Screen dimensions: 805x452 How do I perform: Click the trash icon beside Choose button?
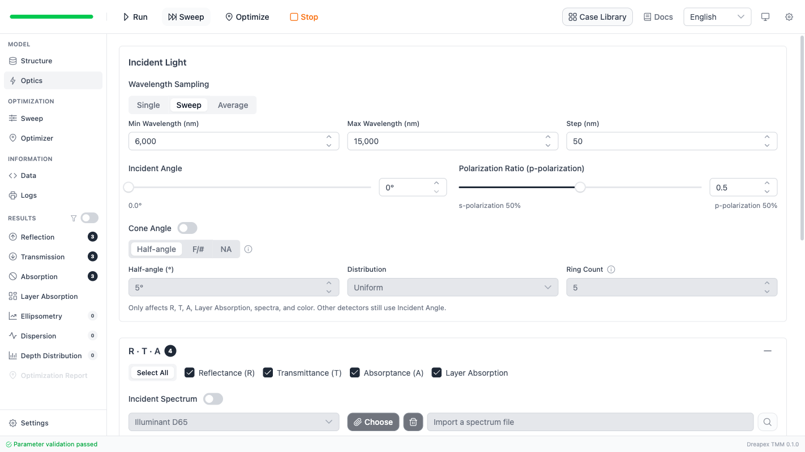coord(413,422)
